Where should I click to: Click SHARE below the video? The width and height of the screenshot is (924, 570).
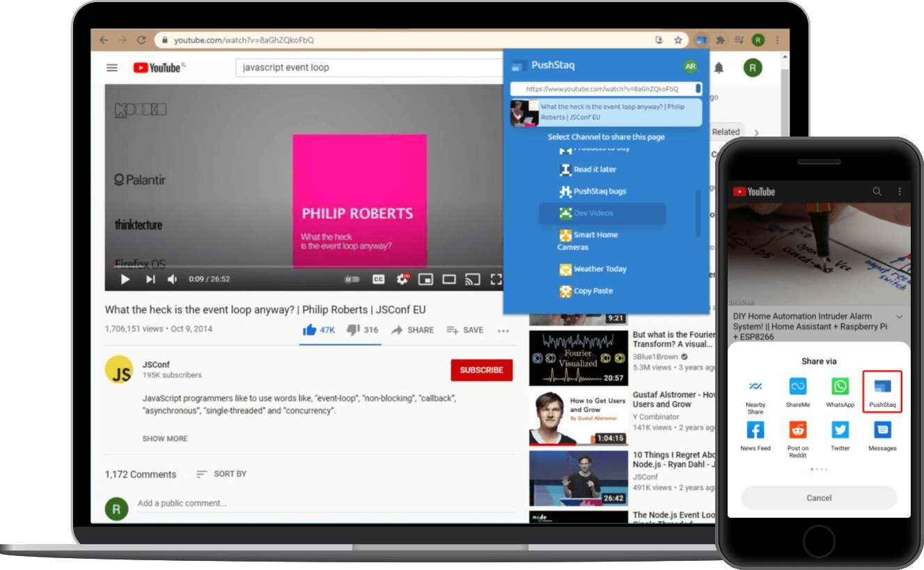pyautogui.click(x=412, y=330)
